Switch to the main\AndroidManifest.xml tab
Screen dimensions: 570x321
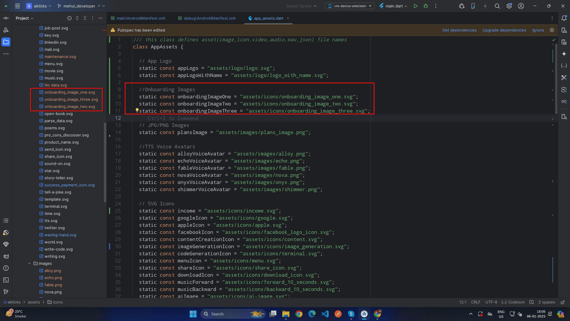pyautogui.click(x=140, y=18)
